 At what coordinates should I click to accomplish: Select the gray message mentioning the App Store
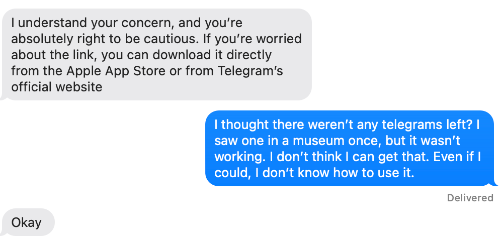click(x=157, y=54)
